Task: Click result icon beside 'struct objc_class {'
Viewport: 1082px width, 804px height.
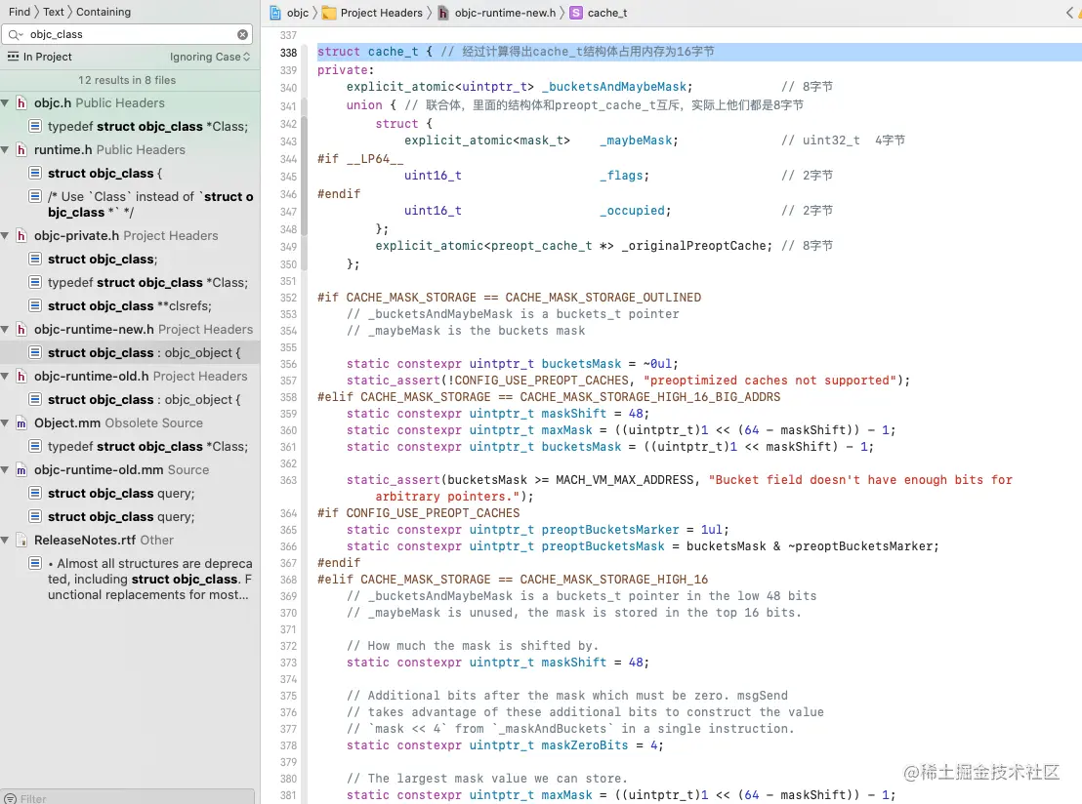Action: [35, 173]
